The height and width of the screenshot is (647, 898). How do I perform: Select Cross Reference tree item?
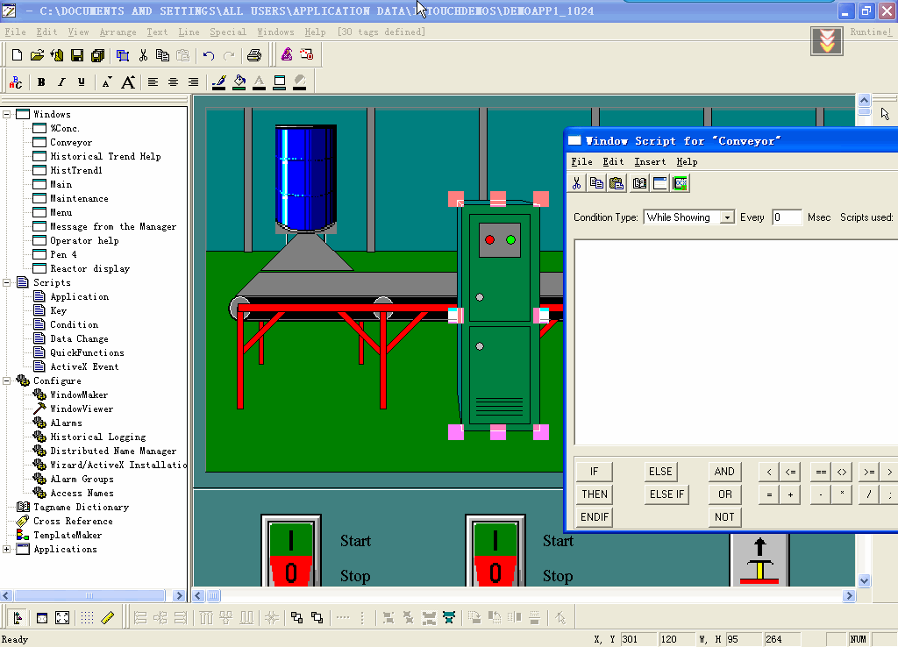pos(73,521)
